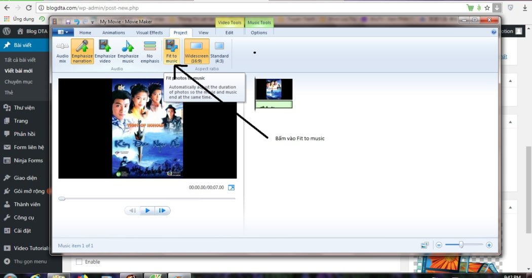Open Ứng dụng apps bookmark
This screenshot has height=278, width=532.
[x=19, y=19]
